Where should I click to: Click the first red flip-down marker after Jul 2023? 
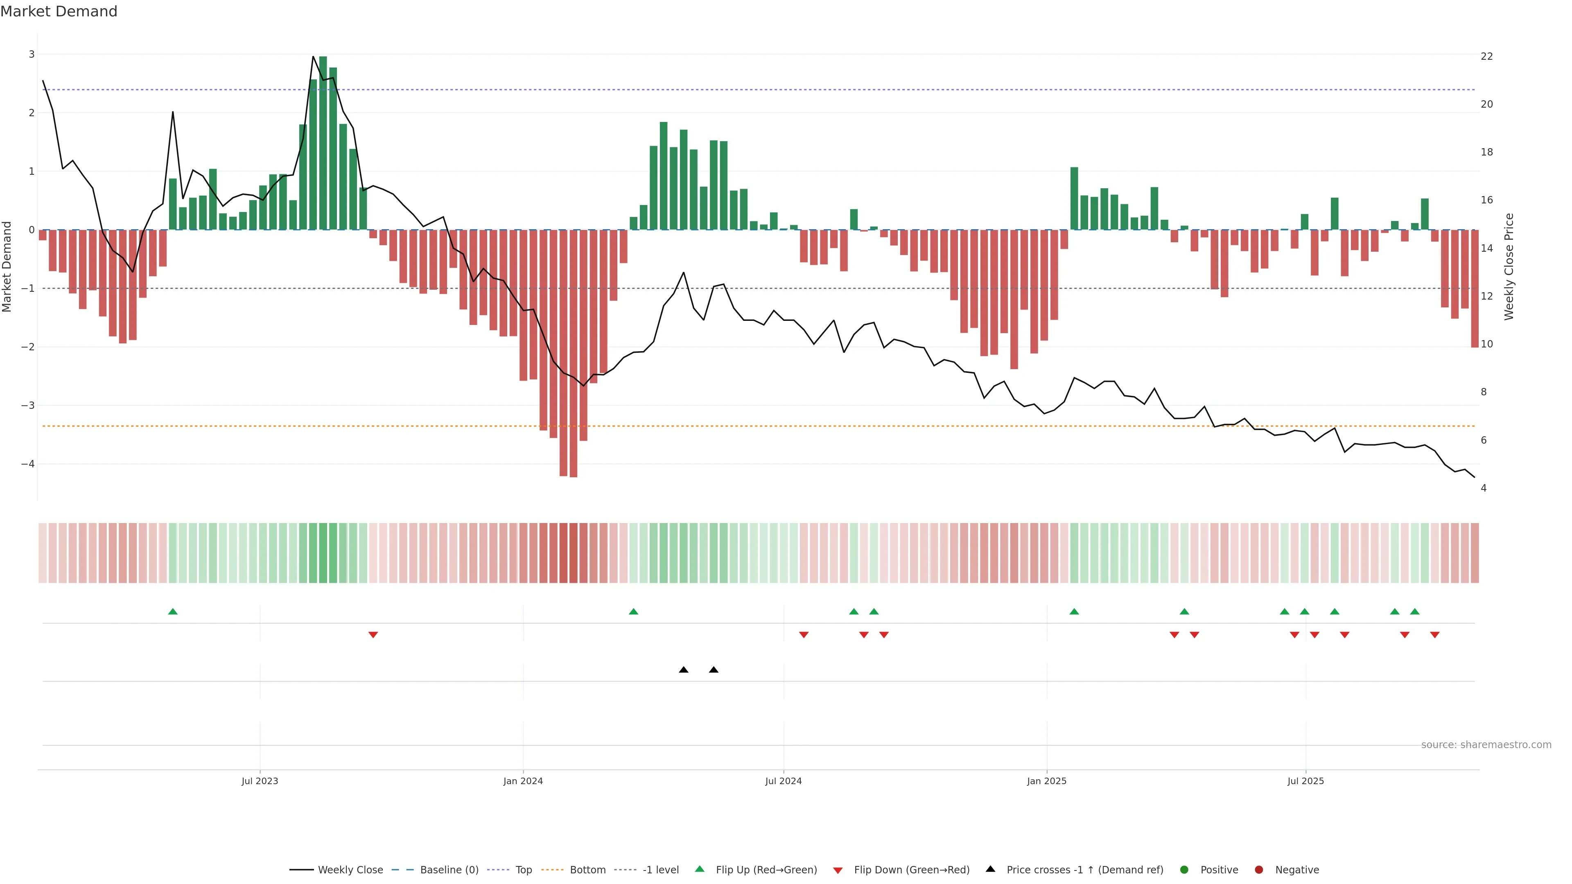click(373, 635)
